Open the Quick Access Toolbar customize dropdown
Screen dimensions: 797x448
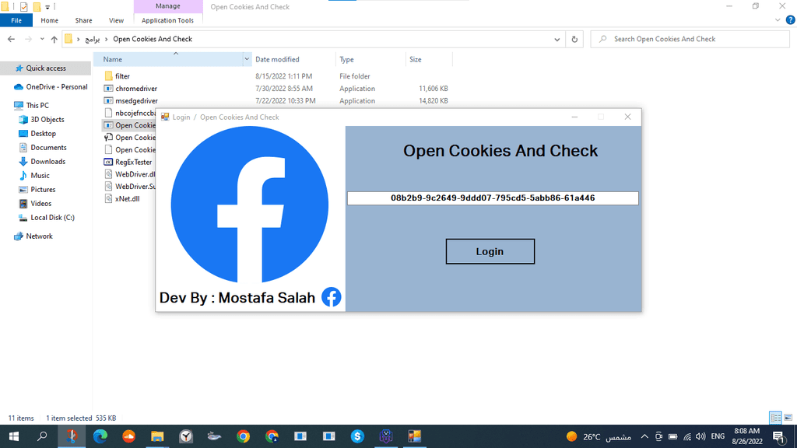point(47,7)
